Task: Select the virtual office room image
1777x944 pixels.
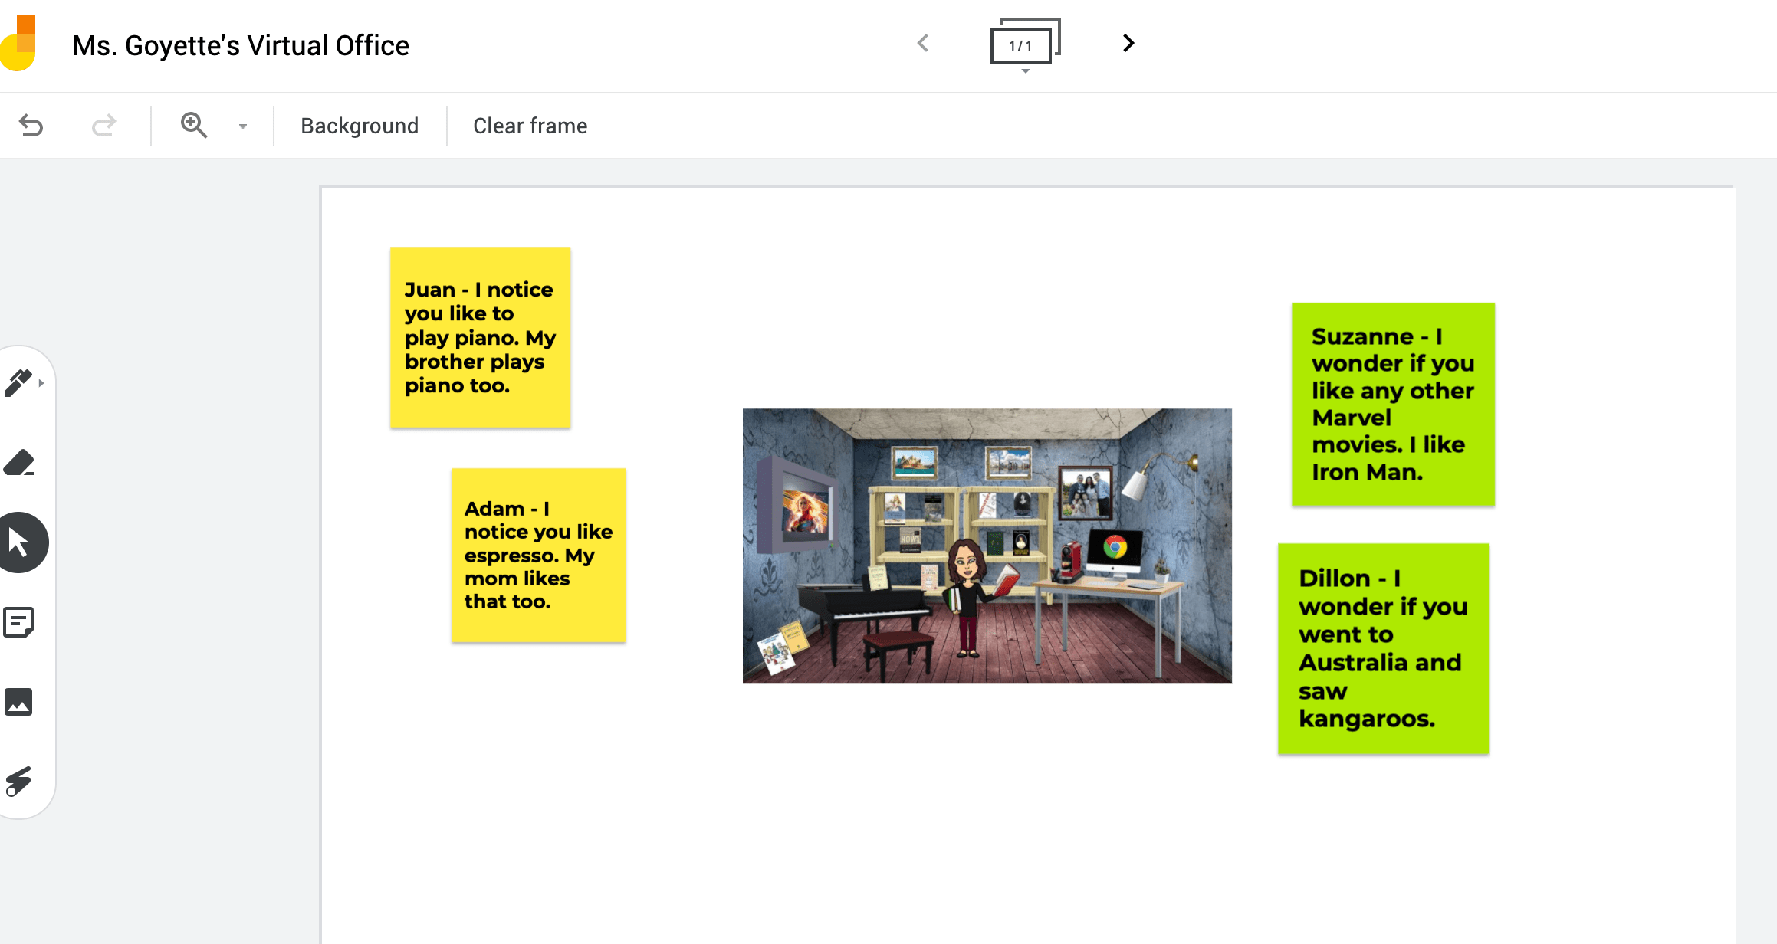Action: pyautogui.click(x=987, y=546)
